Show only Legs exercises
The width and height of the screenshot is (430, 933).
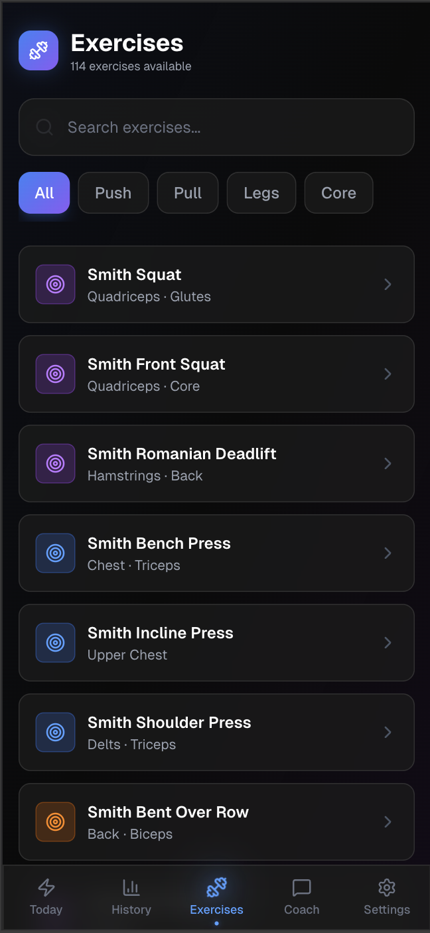click(x=261, y=193)
